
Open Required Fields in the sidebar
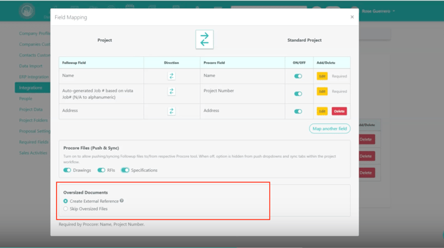33,142
